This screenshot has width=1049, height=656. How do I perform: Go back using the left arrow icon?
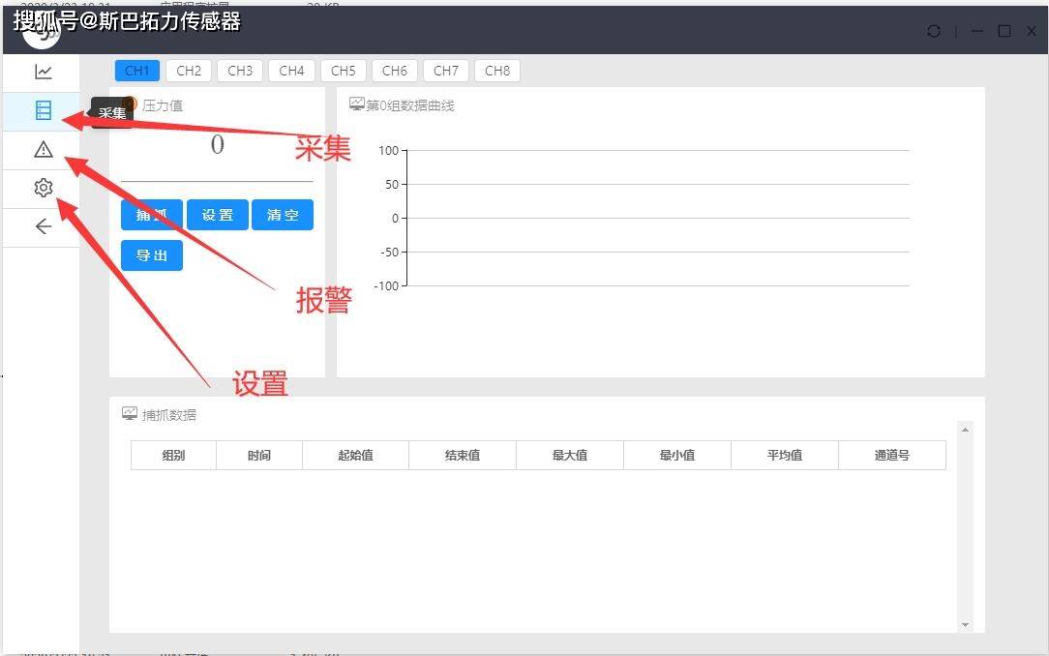pos(44,226)
